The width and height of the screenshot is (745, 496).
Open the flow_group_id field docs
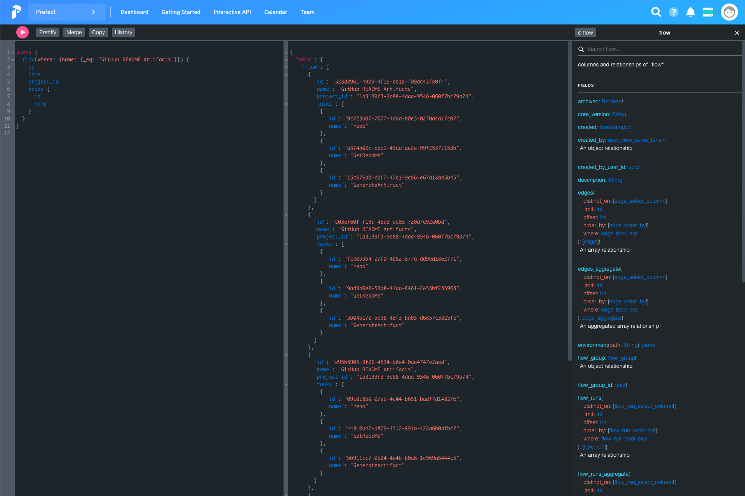click(595, 385)
